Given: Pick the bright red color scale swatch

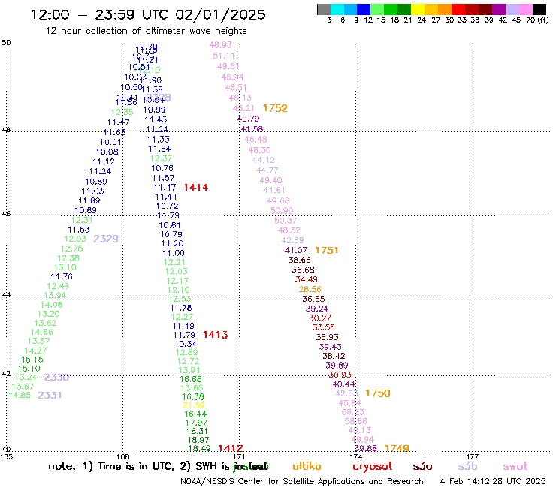Looking at the screenshot, I should [x=458, y=9].
